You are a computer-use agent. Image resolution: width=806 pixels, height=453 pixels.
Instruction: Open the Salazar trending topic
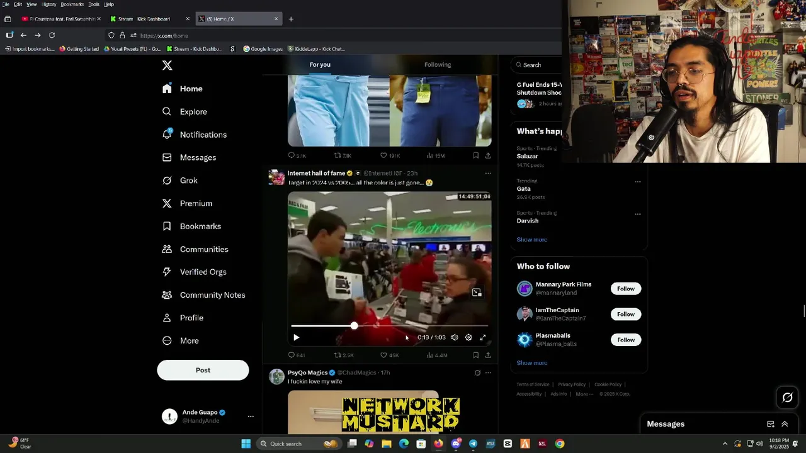(x=528, y=156)
